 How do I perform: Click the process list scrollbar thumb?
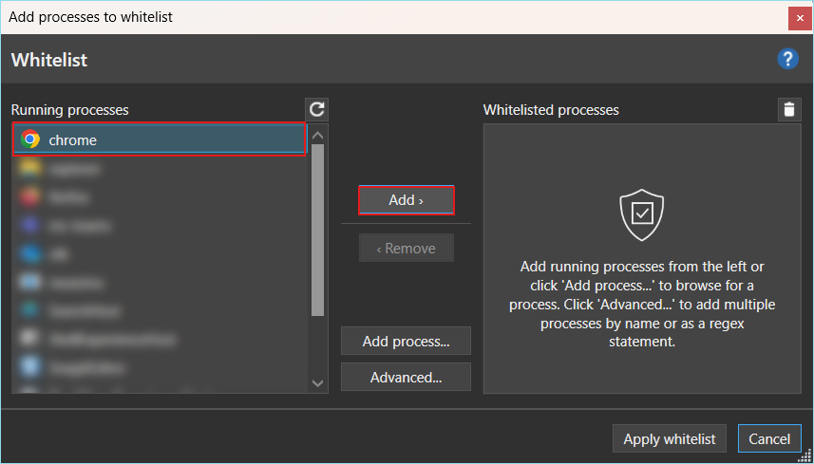point(317,230)
